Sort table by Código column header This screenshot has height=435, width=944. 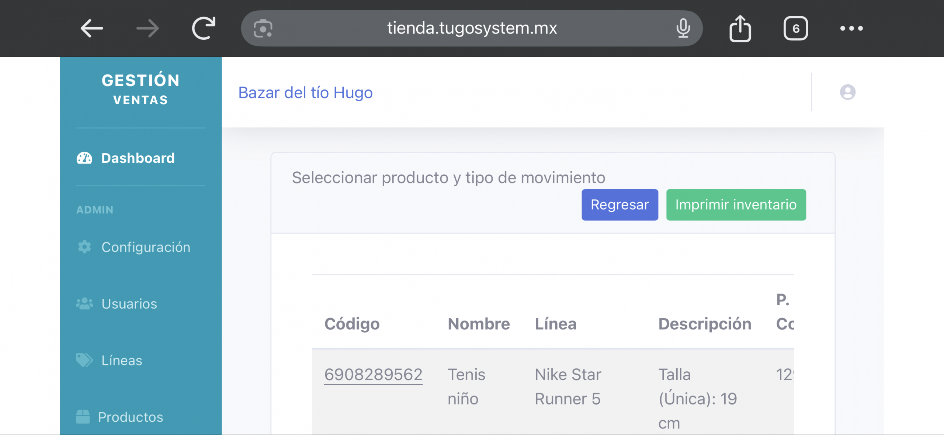[x=352, y=324]
